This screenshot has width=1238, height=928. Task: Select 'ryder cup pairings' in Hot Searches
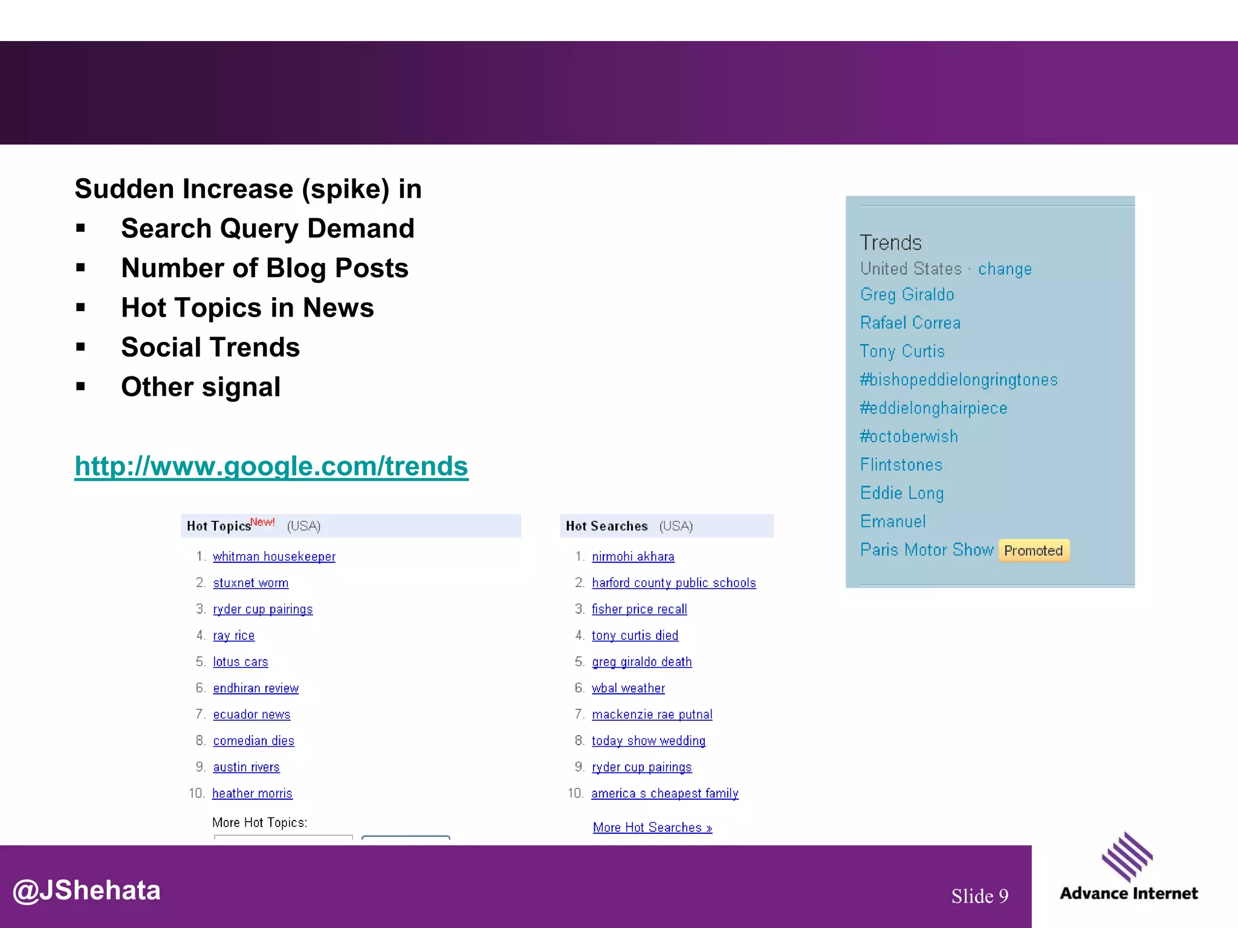[x=642, y=767]
